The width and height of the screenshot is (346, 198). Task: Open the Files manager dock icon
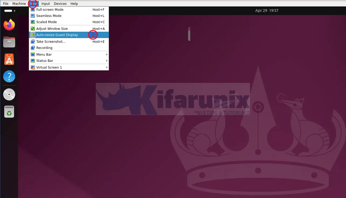(x=9, y=42)
